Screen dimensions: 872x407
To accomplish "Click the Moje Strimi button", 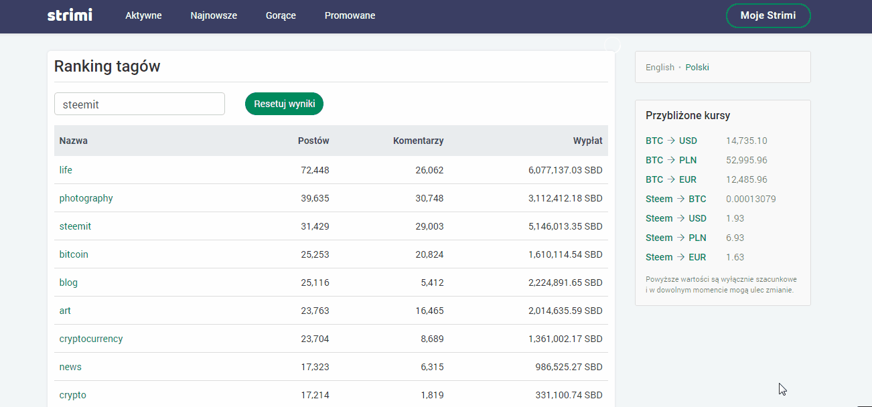I will [x=768, y=16].
